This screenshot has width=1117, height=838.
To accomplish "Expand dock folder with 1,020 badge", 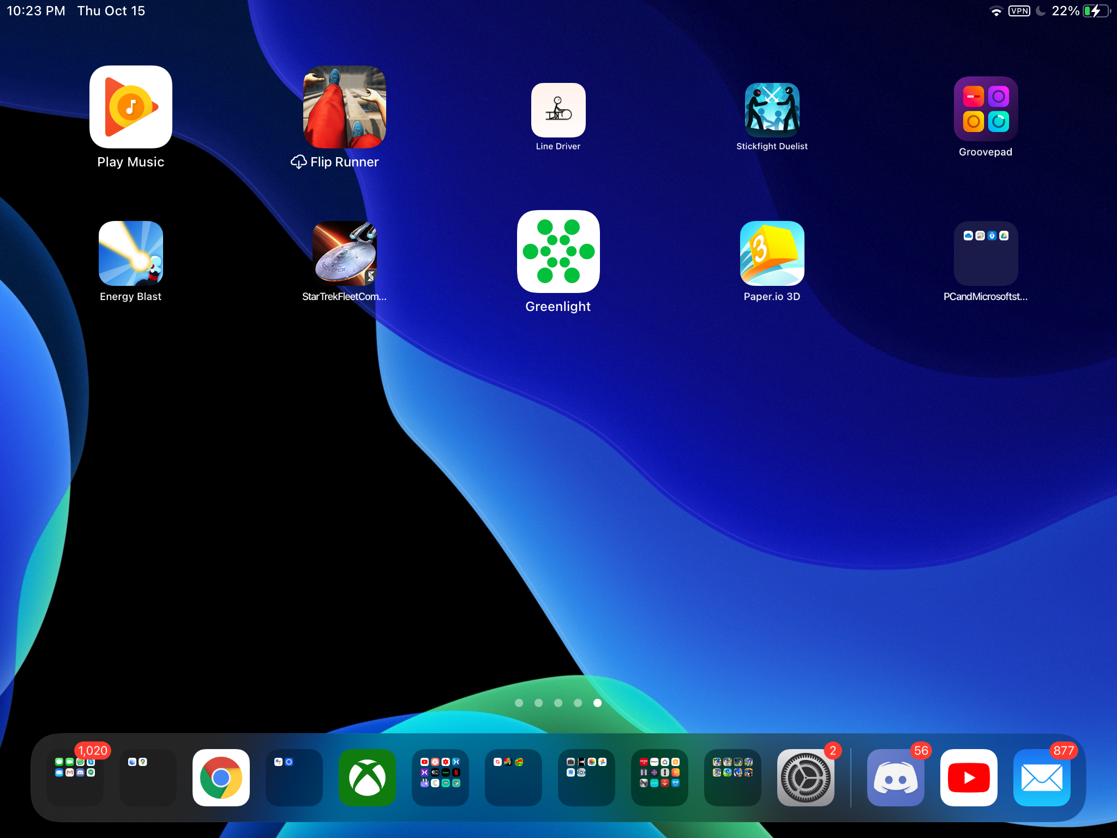I will 75,777.
